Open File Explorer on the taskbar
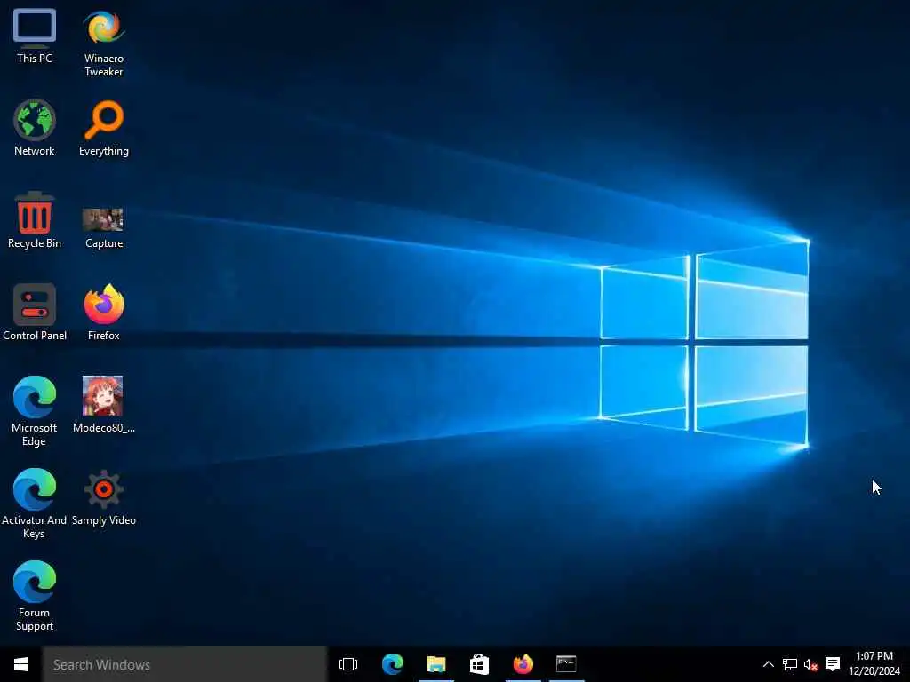This screenshot has height=682, width=910. 435,664
